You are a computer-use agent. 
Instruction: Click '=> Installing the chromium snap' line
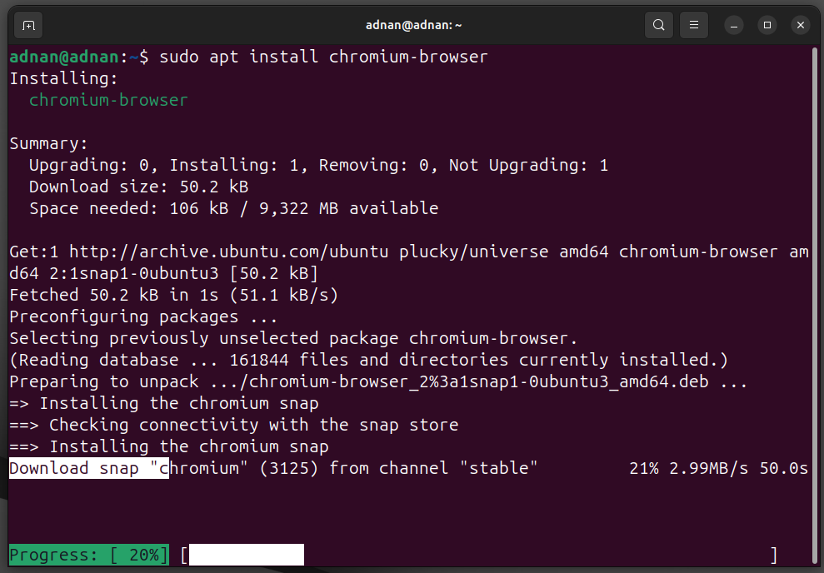pos(164,403)
